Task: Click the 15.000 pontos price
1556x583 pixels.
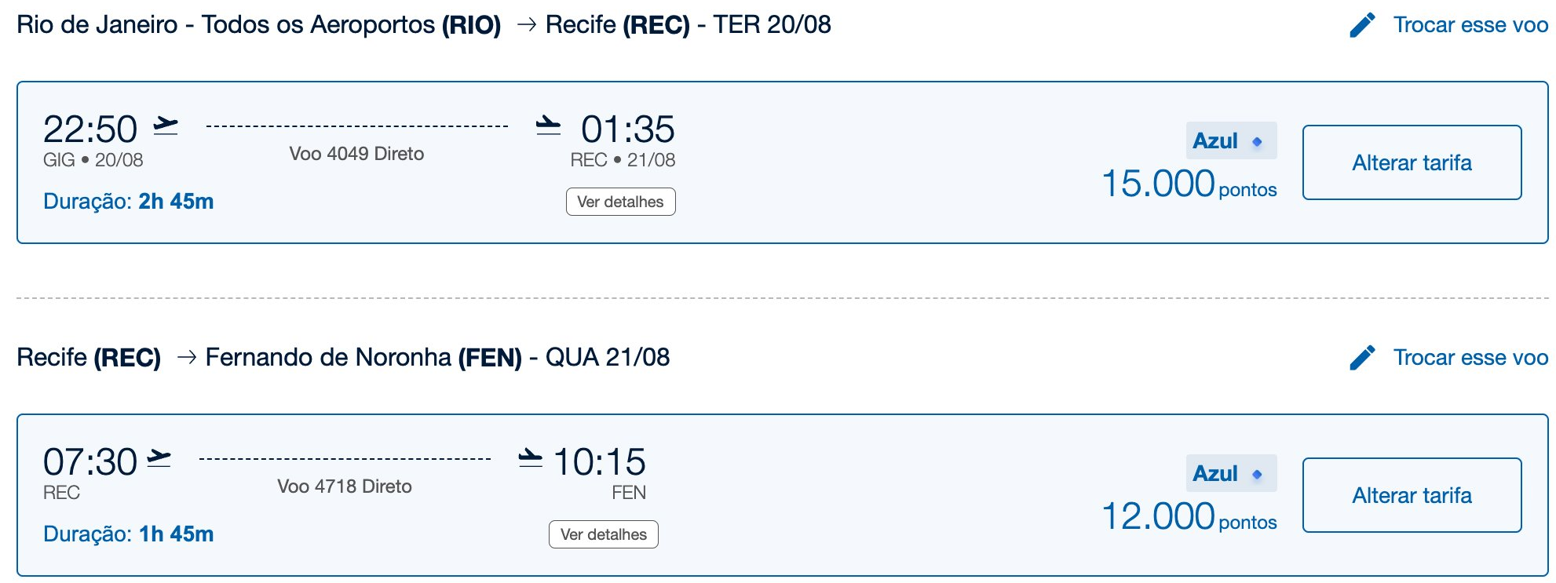Action: click(x=1189, y=184)
